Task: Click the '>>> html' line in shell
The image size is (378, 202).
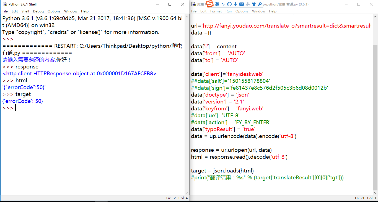Action: 15,81
